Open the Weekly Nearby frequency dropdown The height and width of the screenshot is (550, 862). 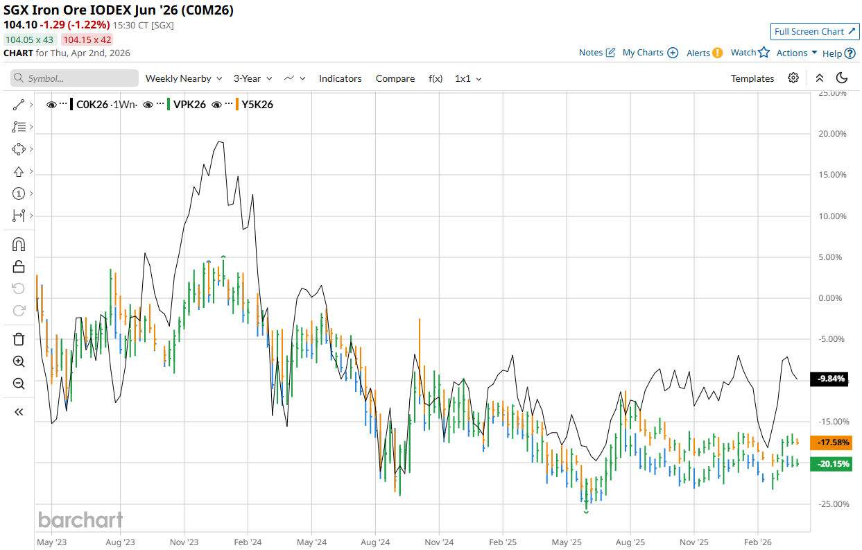[183, 78]
